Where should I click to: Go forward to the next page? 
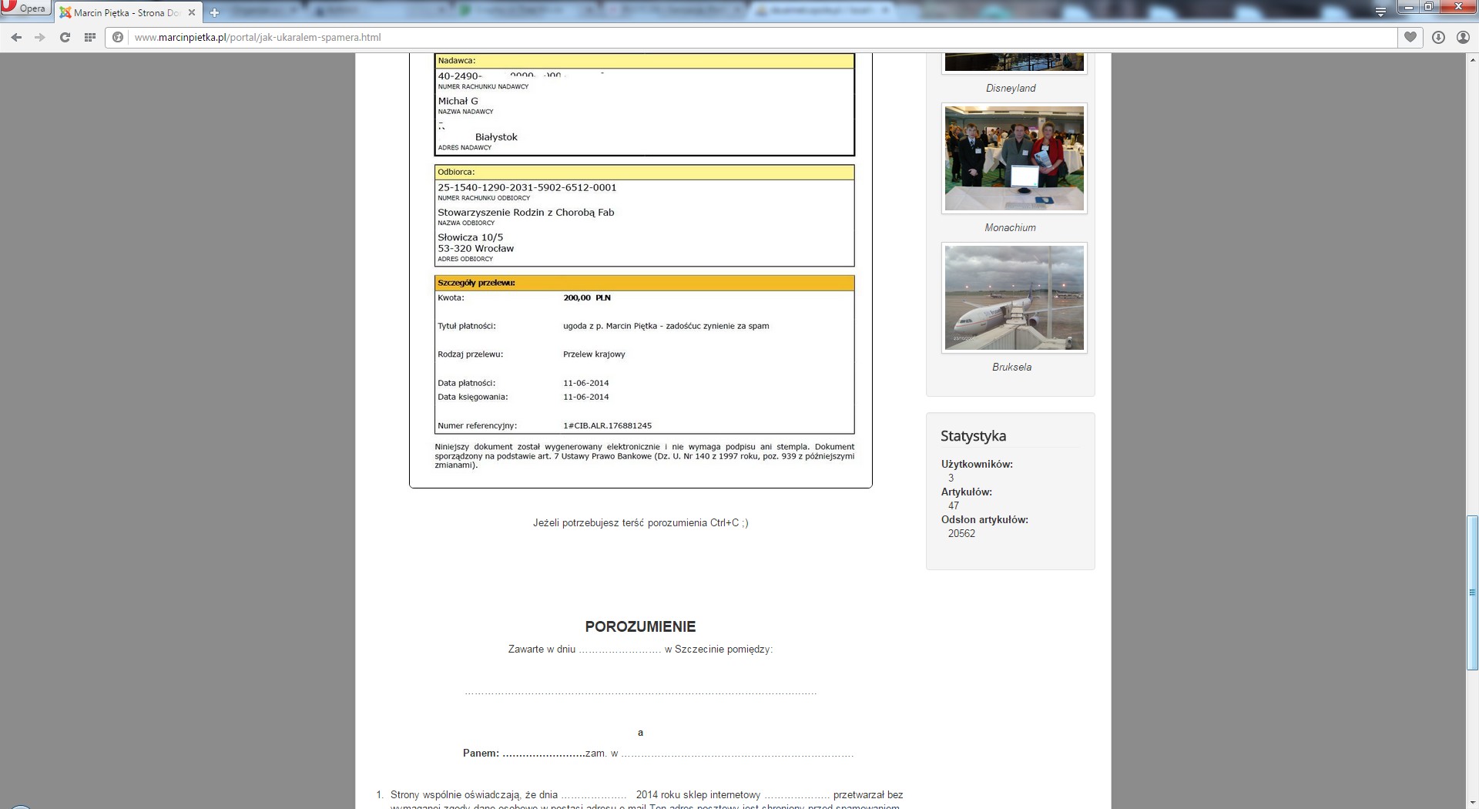point(40,37)
